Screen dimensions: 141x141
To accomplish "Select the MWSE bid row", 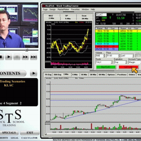I will click(106, 49).
